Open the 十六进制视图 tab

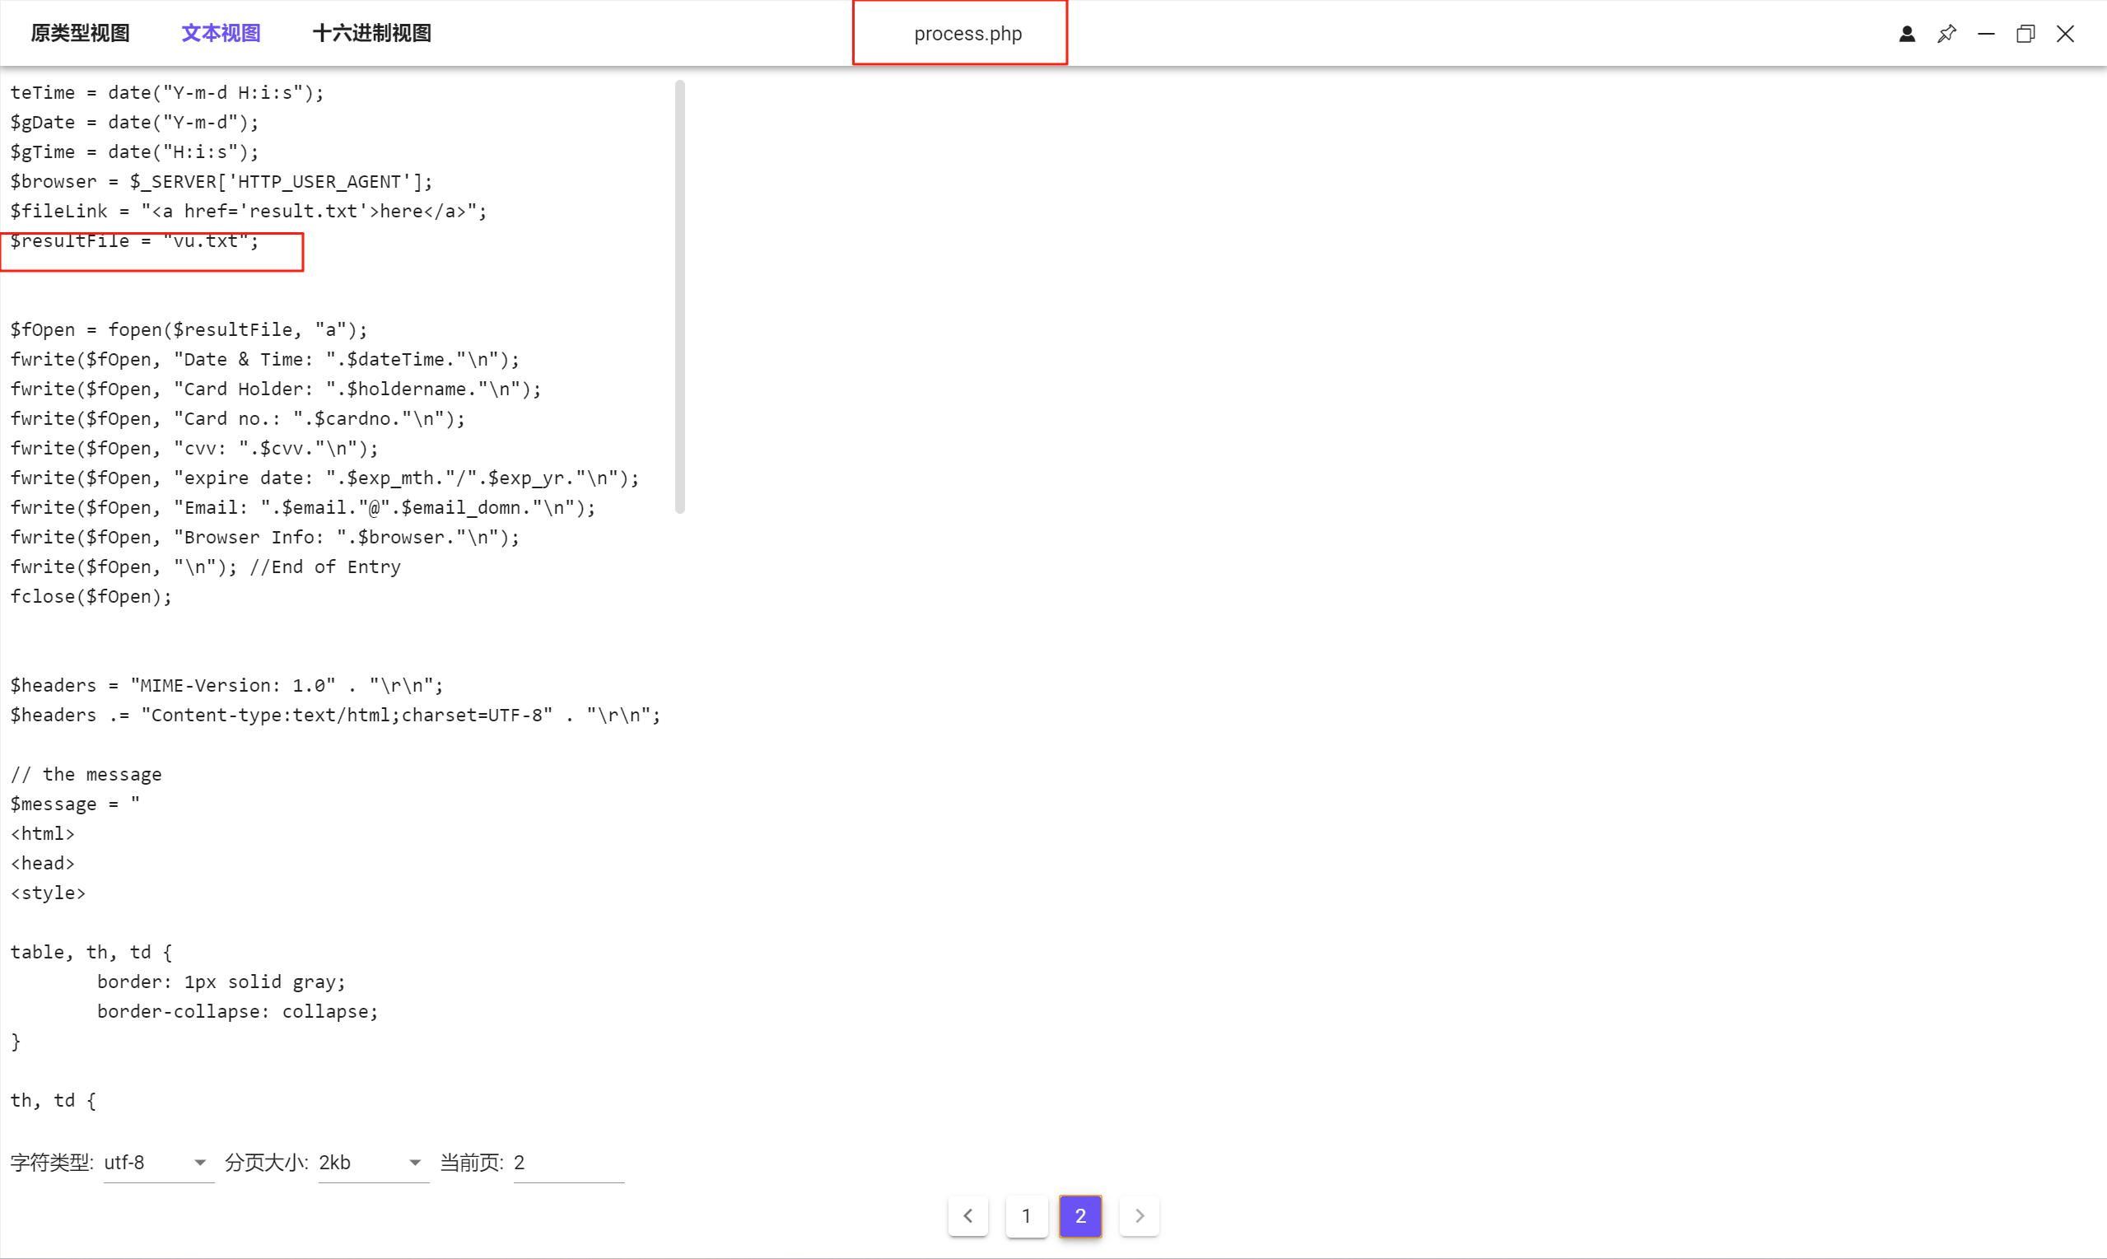[371, 33]
